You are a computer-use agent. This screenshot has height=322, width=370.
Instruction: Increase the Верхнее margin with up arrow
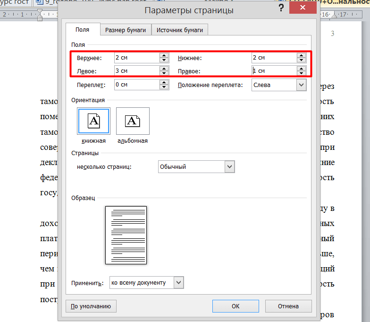click(164, 55)
